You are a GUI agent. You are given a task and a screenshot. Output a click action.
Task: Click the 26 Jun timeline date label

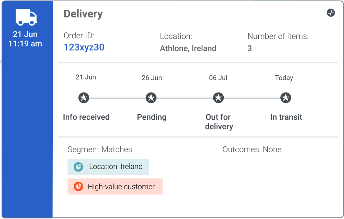click(152, 78)
